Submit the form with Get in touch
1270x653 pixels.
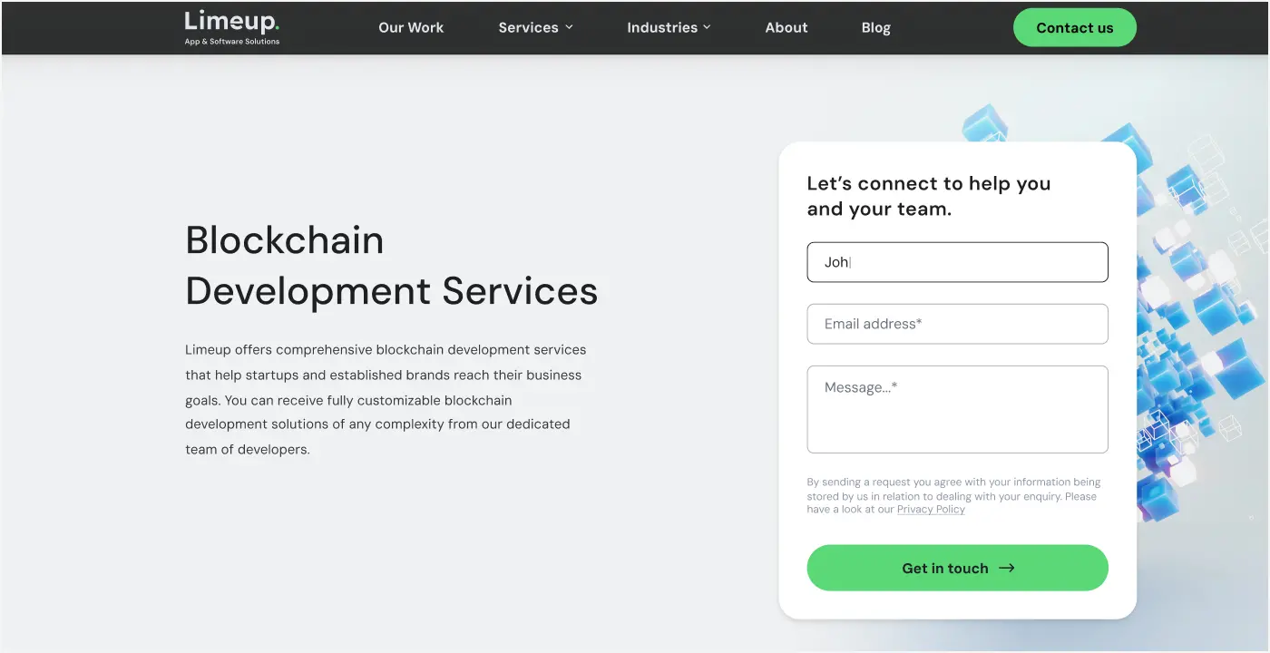tap(943, 568)
